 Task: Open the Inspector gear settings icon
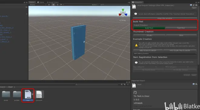coord(196,5)
